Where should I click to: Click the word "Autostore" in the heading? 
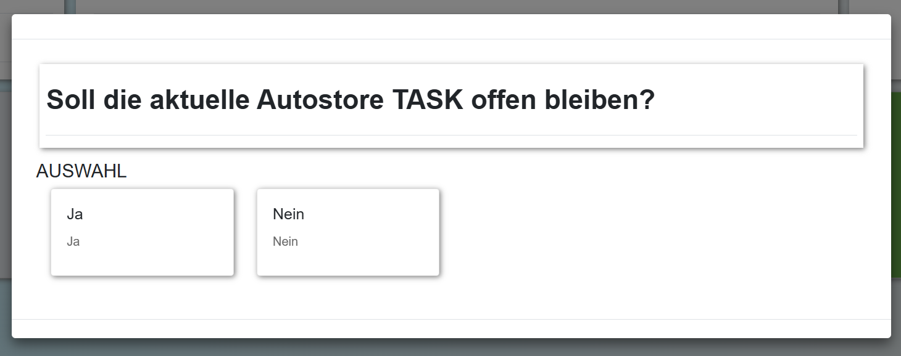tap(320, 100)
